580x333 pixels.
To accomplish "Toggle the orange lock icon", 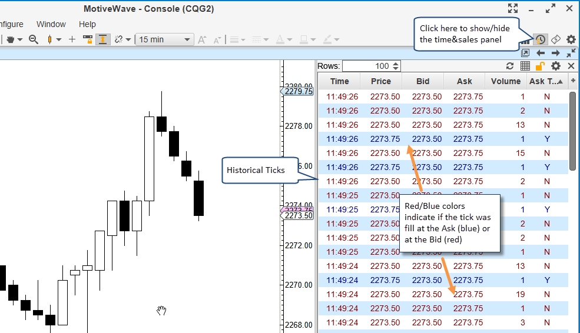I will pos(540,66).
